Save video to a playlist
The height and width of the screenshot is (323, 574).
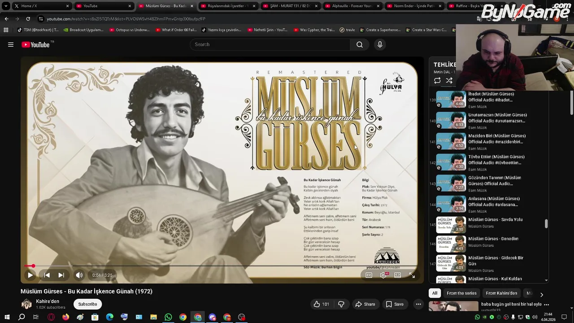pyautogui.click(x=395, y=304)
